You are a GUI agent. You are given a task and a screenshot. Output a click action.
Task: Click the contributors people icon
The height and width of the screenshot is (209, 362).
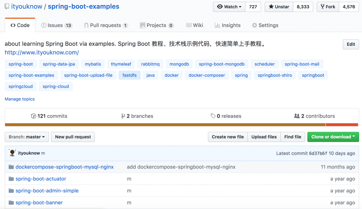tap(297, 116)
